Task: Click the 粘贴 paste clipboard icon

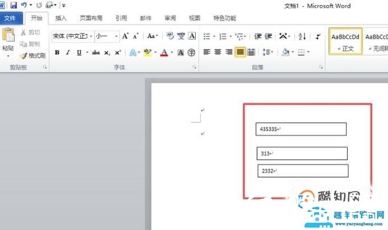Action: [9, 35]
